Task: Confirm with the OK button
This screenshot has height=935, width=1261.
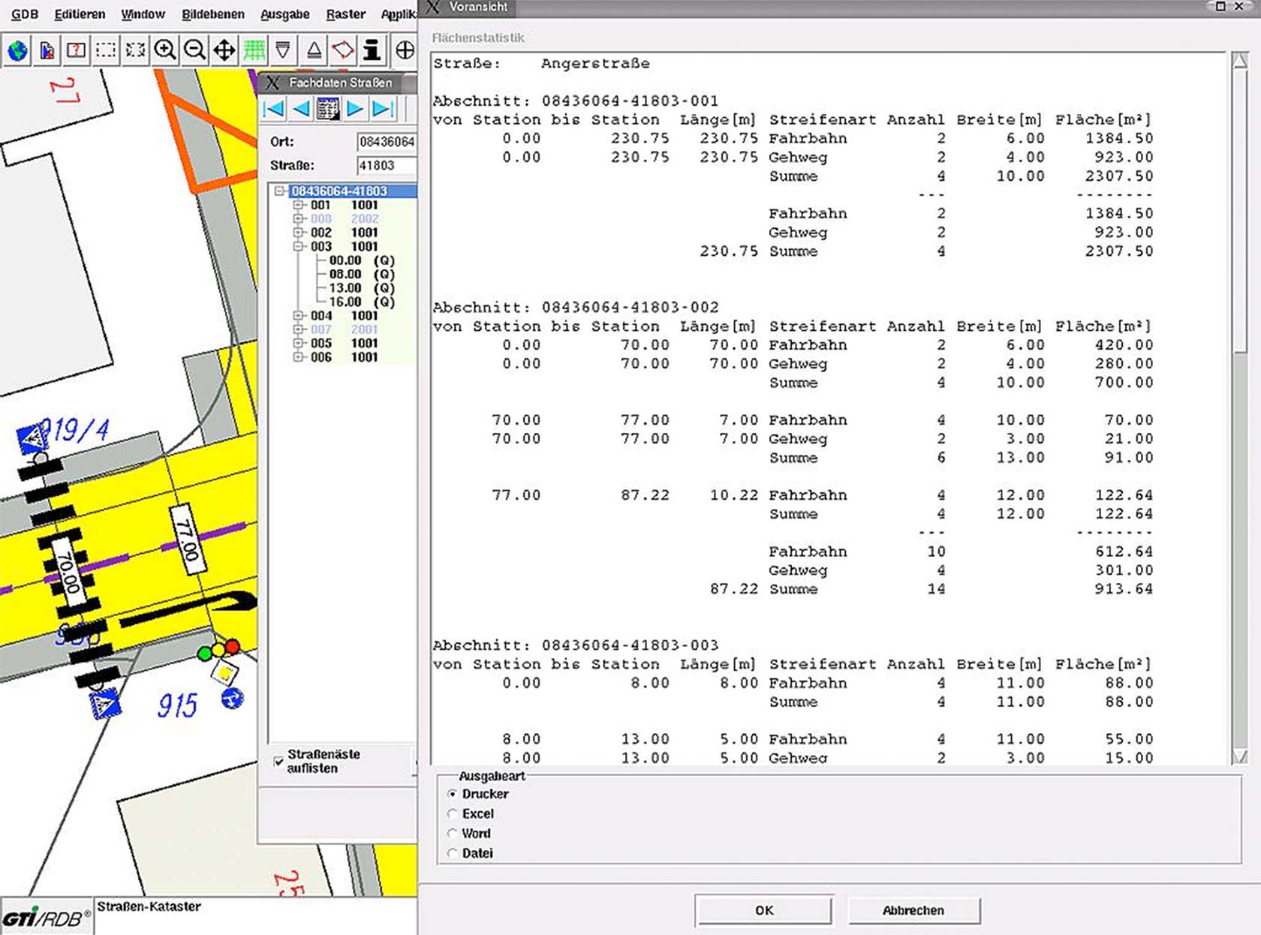Action: point(764,910)
